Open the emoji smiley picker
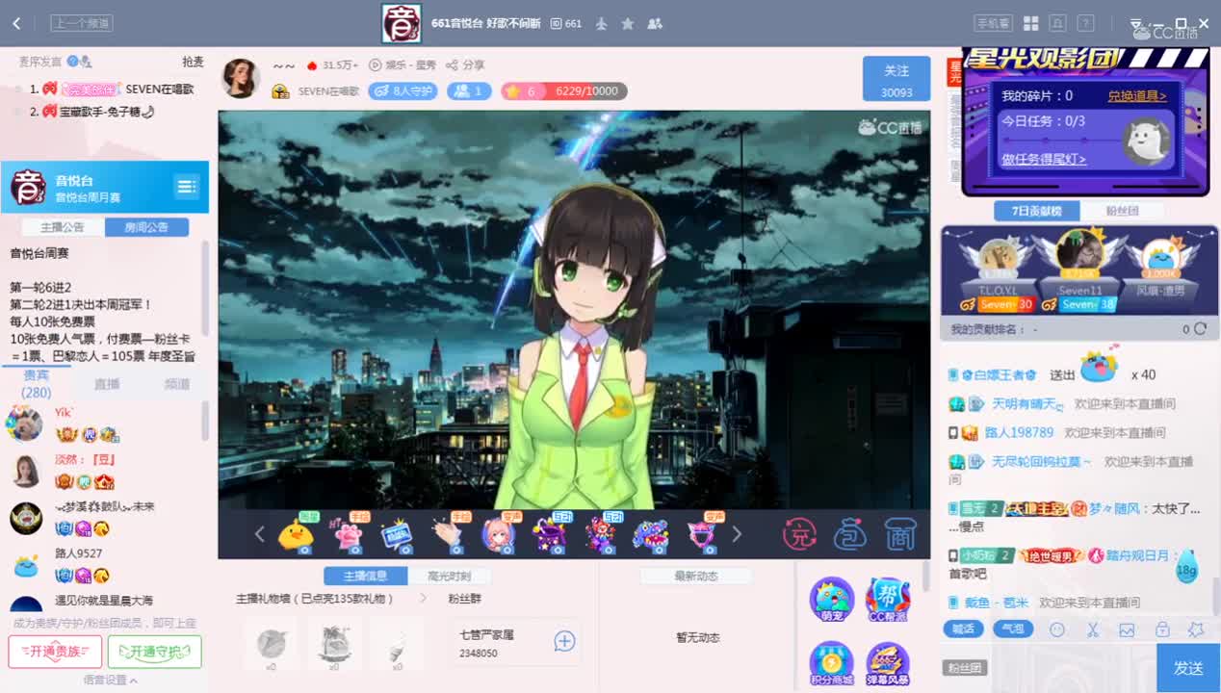The width and height of the screenshot is (1221, 693). click(x=1057, y=629)
